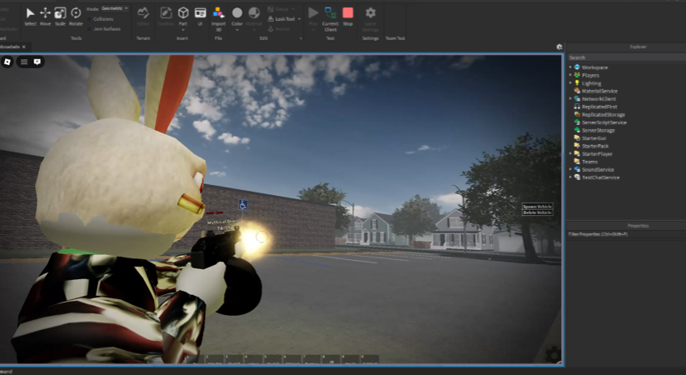Open the Terrain Editor
The height and width of the screenshot is (375, 686).
pyautogui.click(x=143, y=17)
